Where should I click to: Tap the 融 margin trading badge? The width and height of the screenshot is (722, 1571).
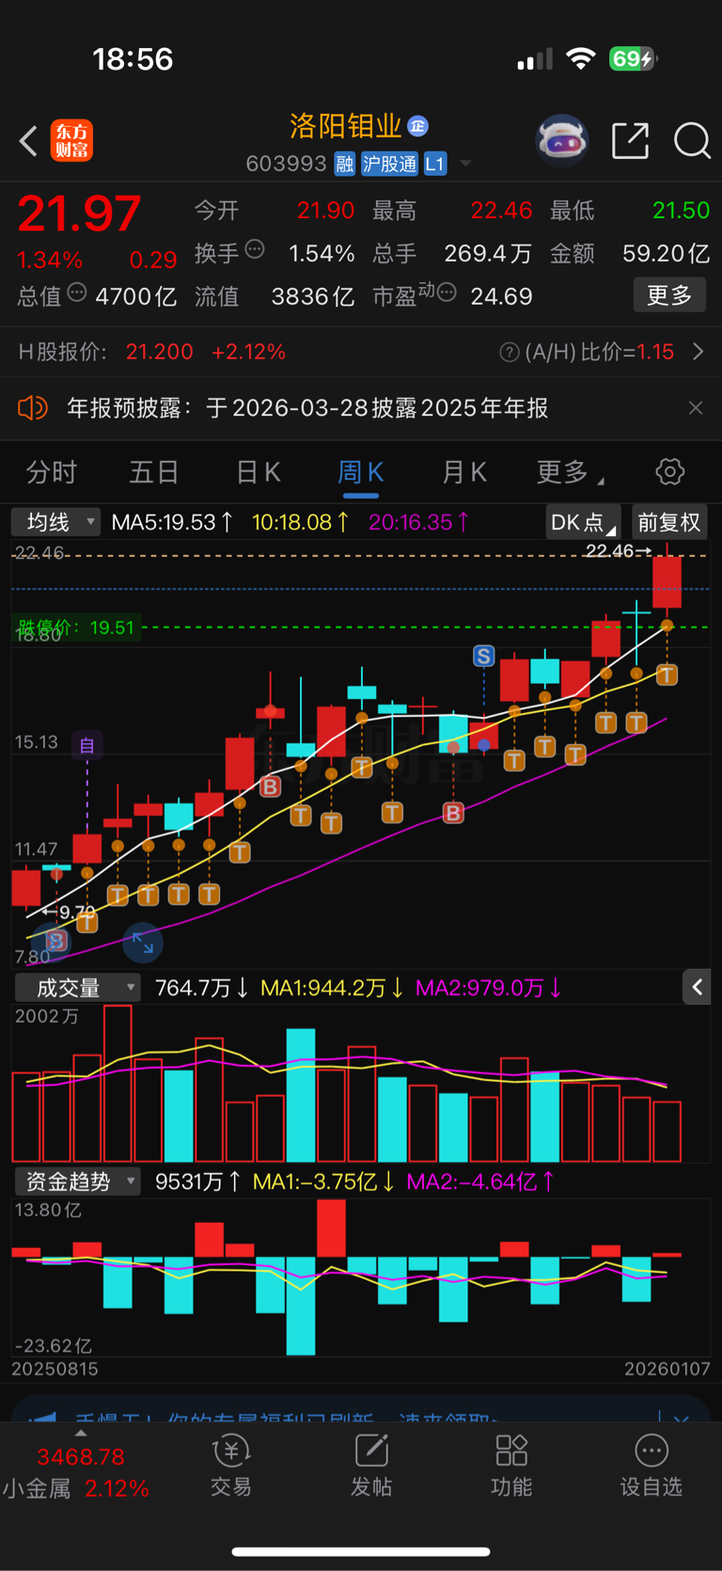pyautogui.click(x=344, y=164)
